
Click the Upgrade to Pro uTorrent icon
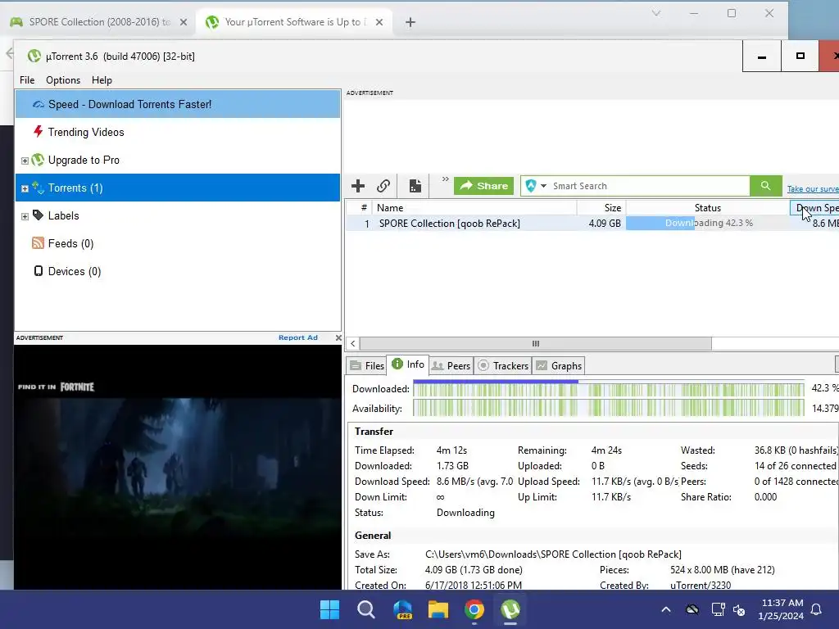point(38,160)
